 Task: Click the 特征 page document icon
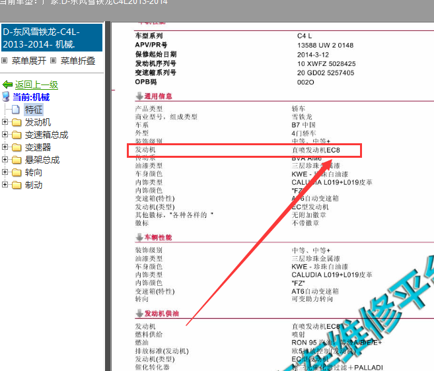tap(16, 110)
